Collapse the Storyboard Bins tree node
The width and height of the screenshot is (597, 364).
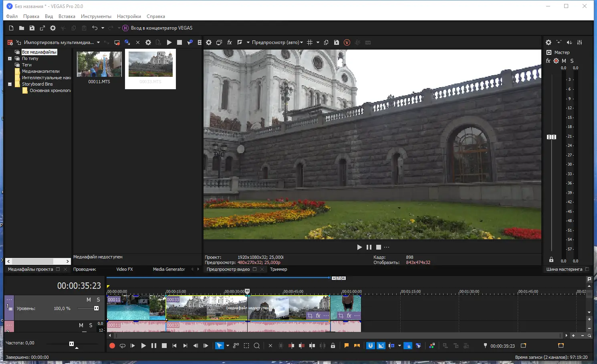[x=10, y=84]
